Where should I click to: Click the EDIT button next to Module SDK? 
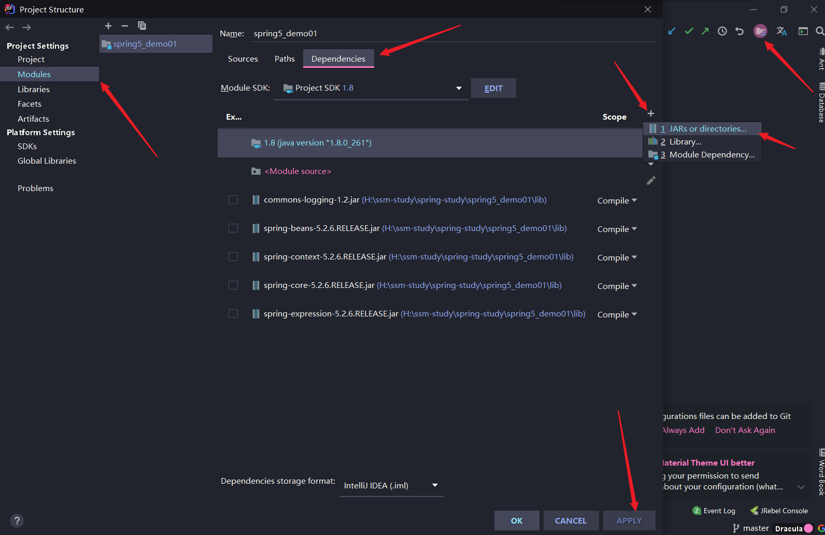tap(493, 88)
